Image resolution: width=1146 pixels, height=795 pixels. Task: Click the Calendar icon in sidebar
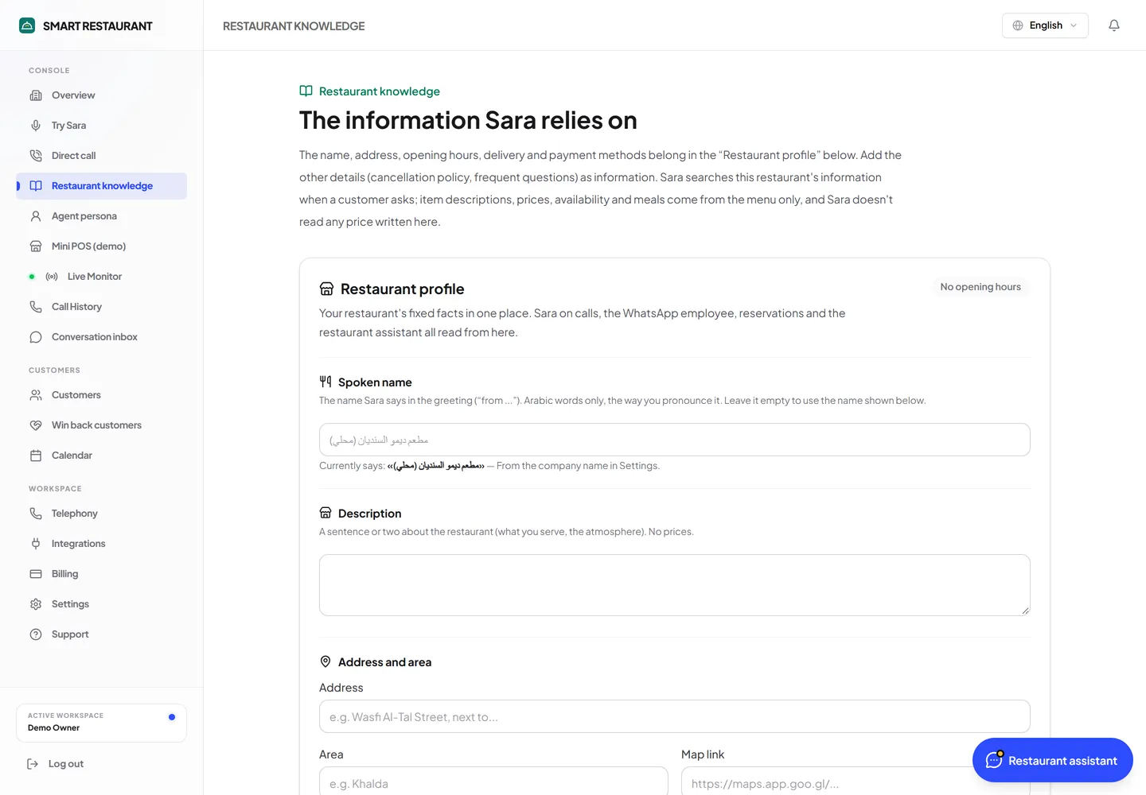tap(36, 456)
